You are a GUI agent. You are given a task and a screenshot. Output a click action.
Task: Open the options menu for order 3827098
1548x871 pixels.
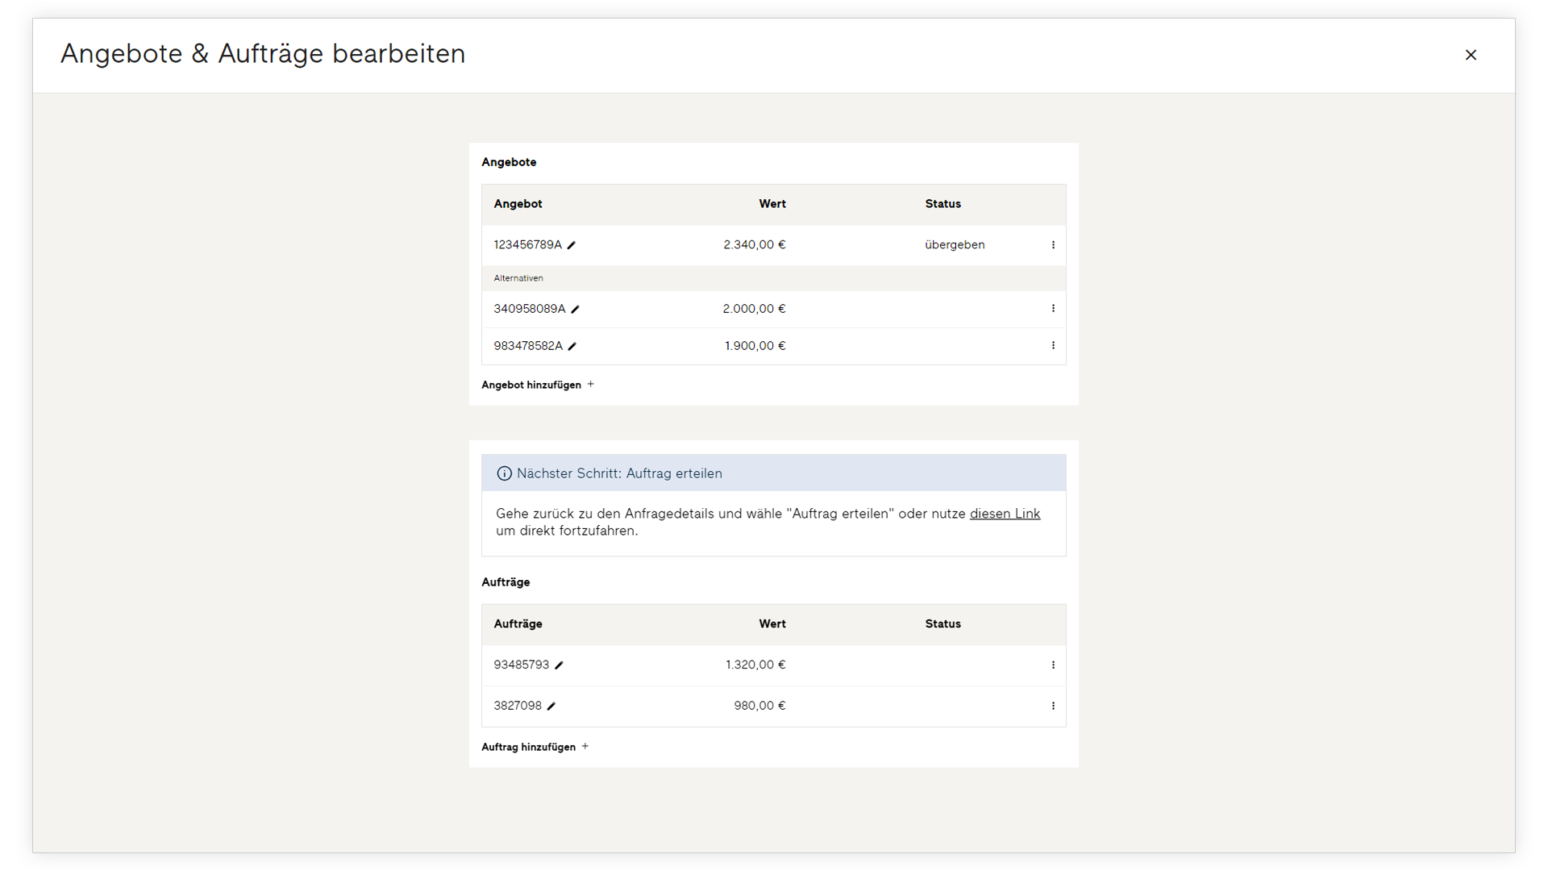coord(1053,706)
